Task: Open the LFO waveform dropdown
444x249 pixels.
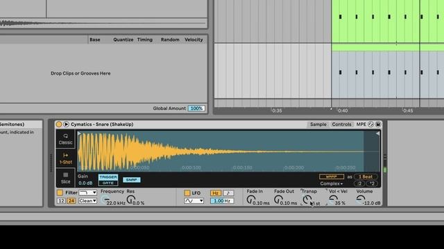Action: [194, 201]
